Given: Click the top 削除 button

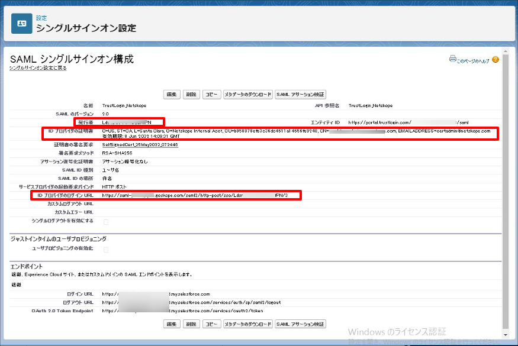Looking at the screenshot, I should click(x=191, y=95).
